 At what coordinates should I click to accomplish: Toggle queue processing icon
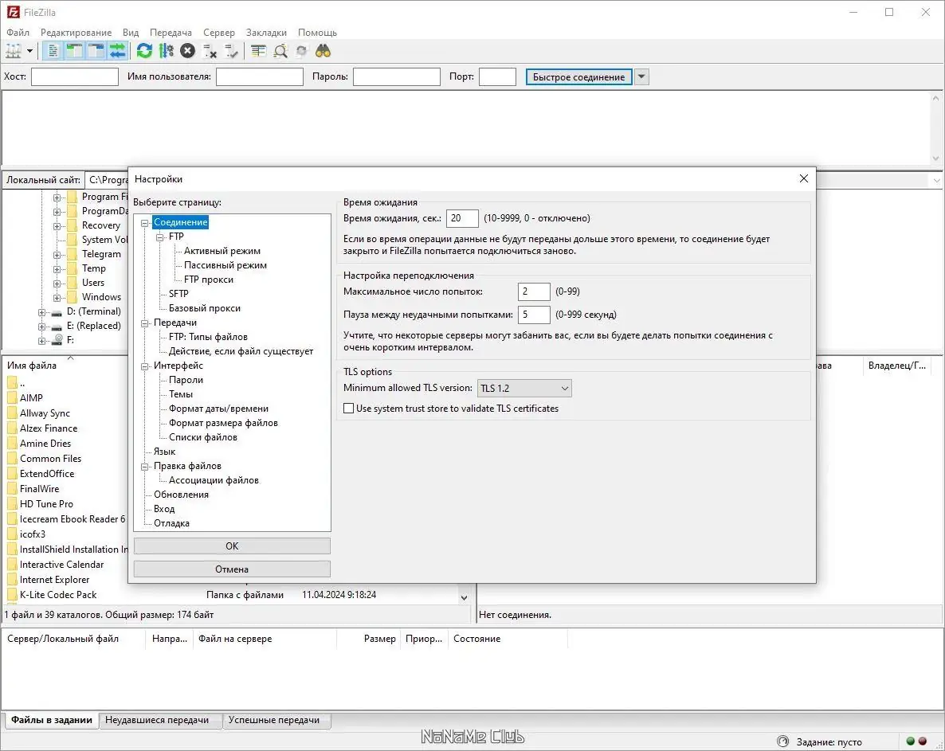pyautogui.click(x=167, y=51)
